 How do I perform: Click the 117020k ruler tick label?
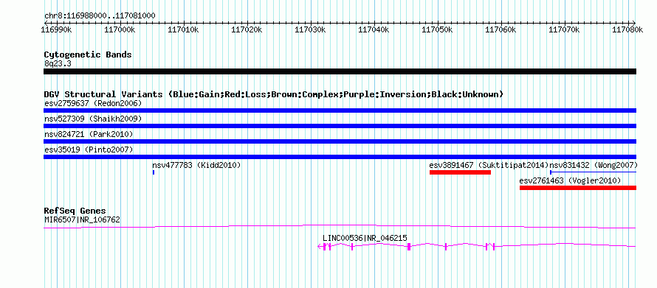247,29
